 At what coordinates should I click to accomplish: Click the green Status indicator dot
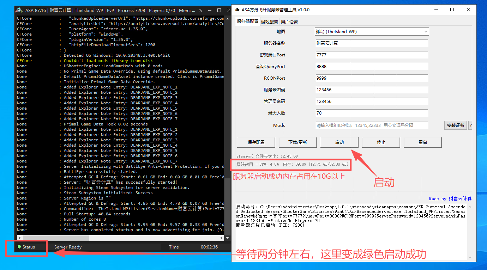pyautogui.click(x=19, y=247)
